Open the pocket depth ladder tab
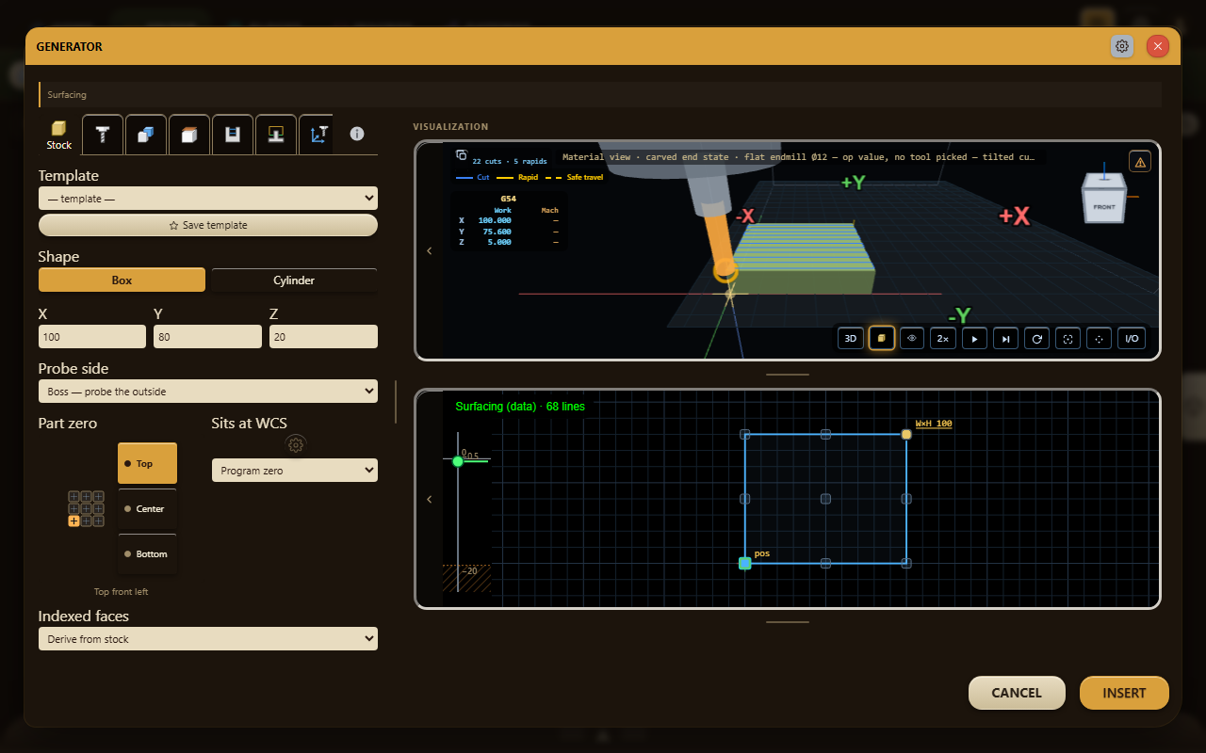Image resolution: width=1206 pixels, height=753 pixels. coord(233,135)
